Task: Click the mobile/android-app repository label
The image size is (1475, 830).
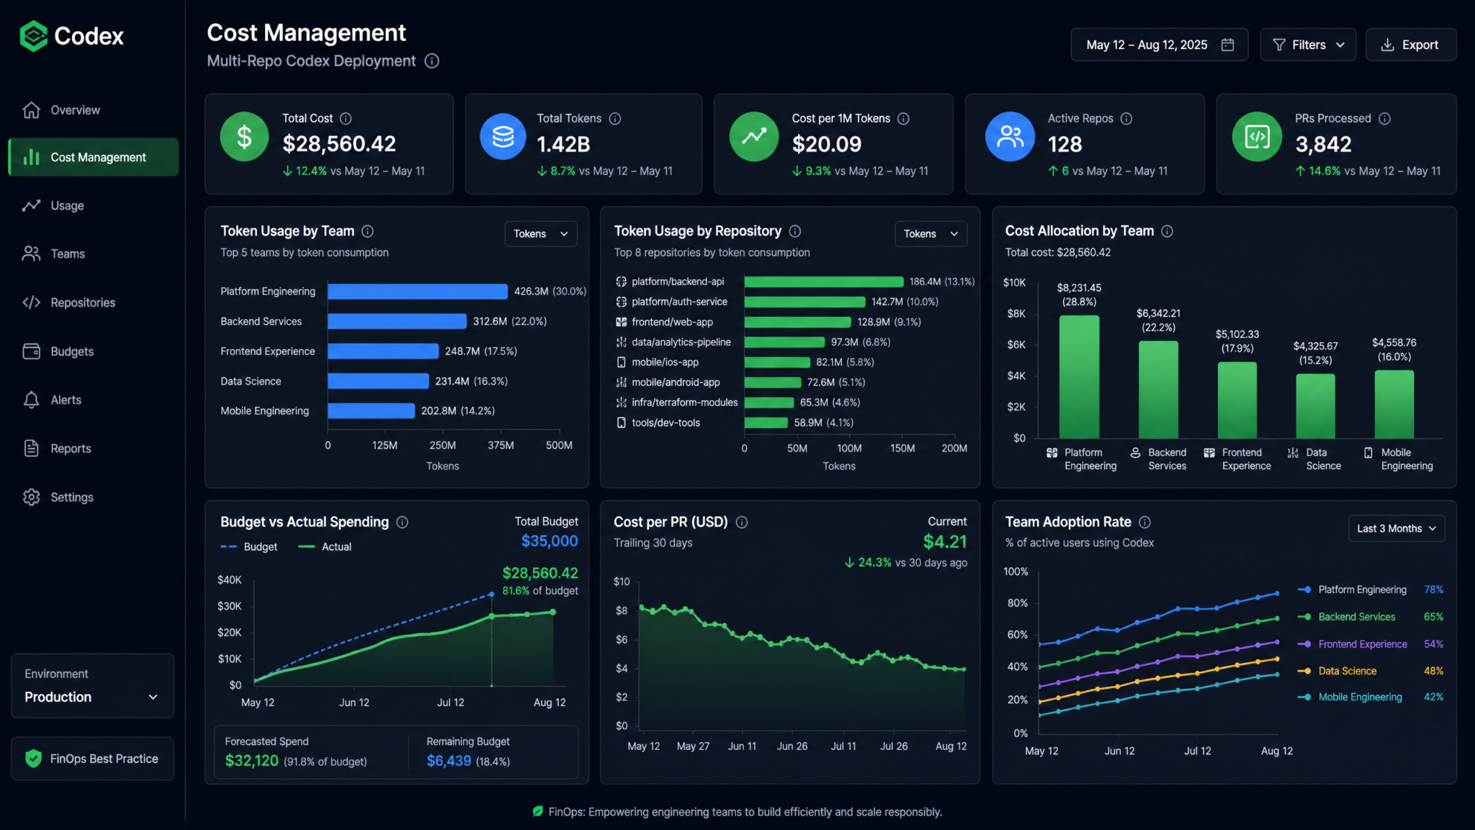Action: click(676, 383)
